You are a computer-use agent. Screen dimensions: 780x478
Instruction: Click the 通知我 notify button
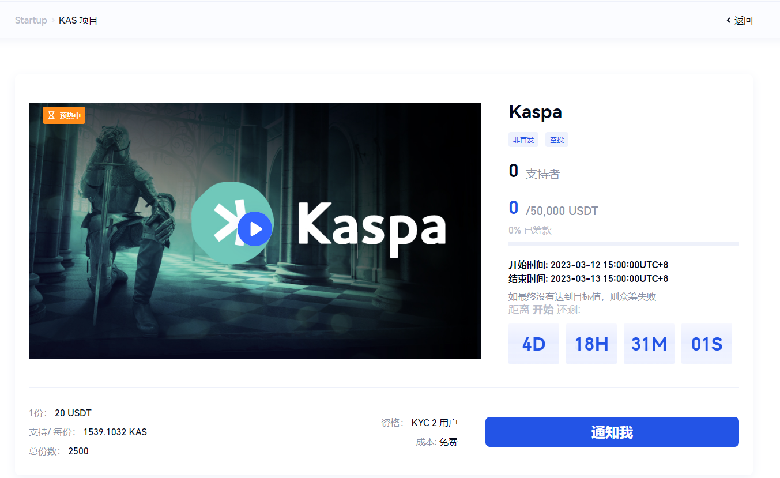(x=612, y=432)
